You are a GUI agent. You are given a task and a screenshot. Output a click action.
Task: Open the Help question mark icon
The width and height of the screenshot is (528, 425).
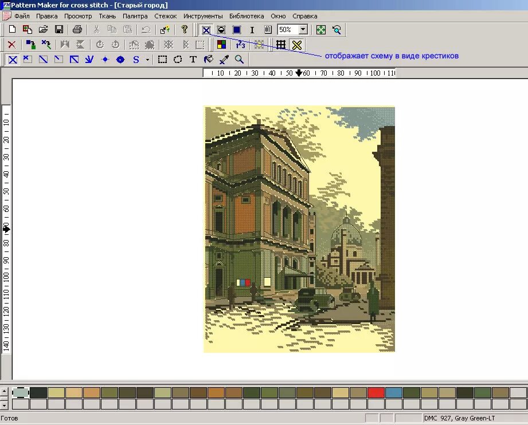(184, 30)
